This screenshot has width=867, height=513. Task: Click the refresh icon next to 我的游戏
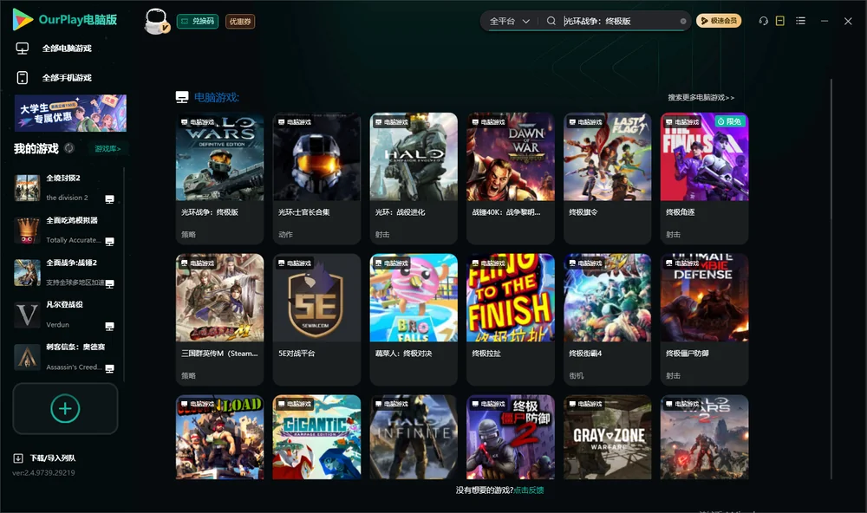69,148
